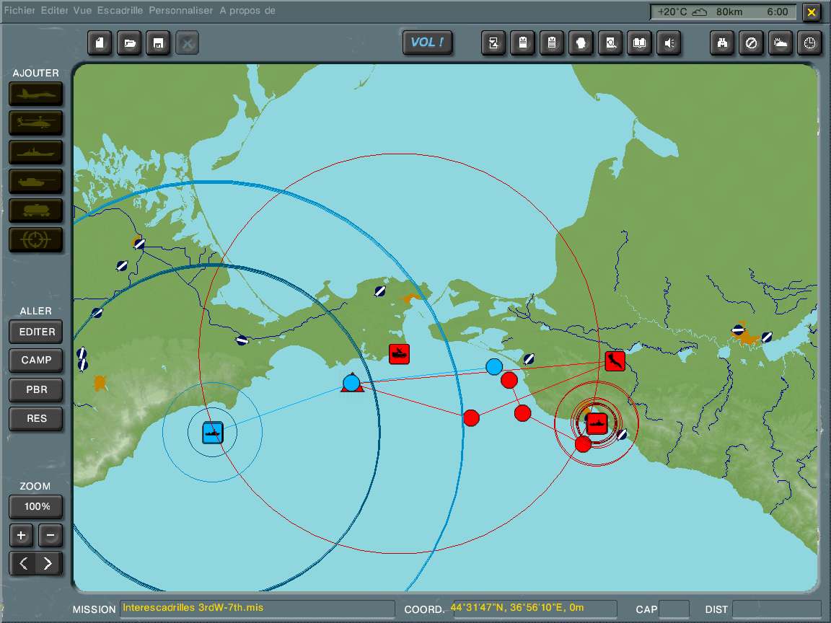This screenshot has width=831, height=623.
Task: Select airfield marker north of red tank
Action: coord(380,291)
